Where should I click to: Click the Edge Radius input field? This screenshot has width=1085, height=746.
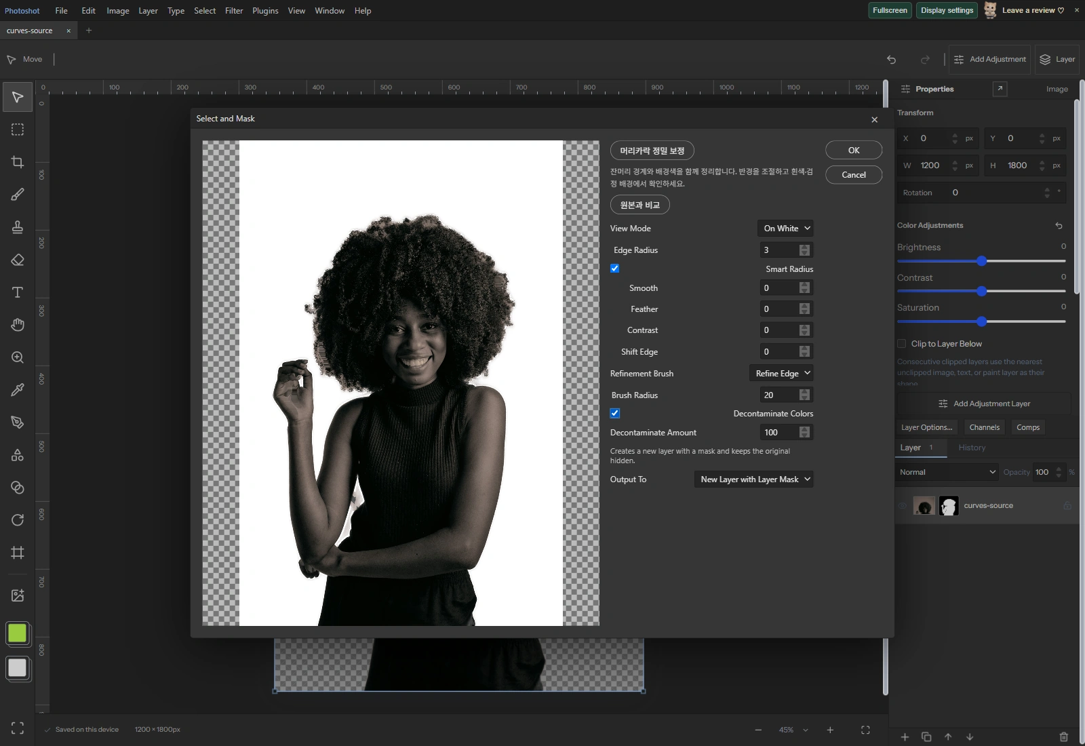point(786,250)
